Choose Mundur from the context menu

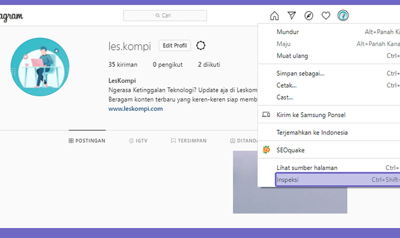coord(329,32)
